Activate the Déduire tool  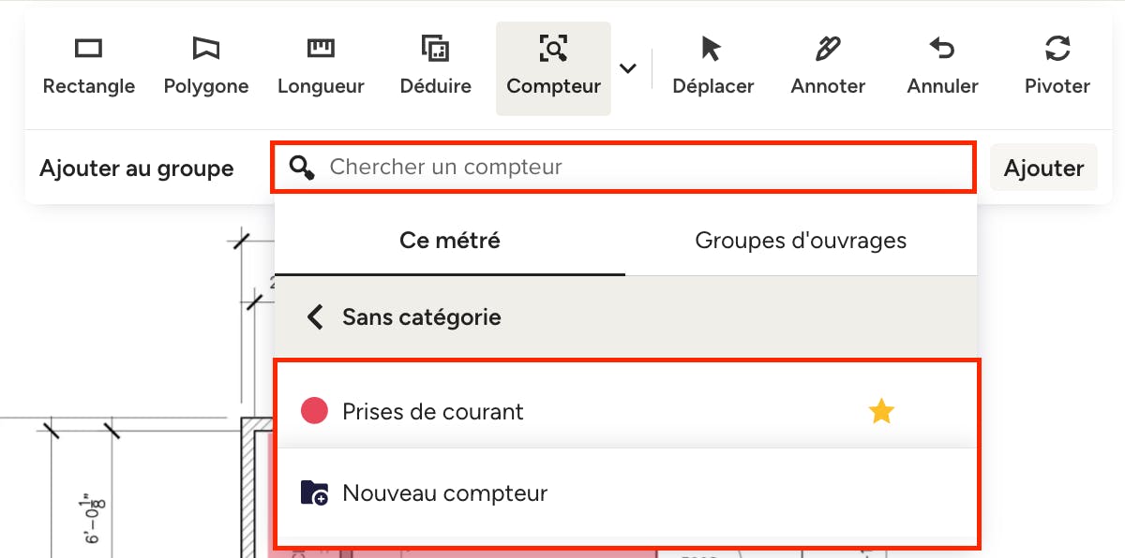[x=436, y=67]
